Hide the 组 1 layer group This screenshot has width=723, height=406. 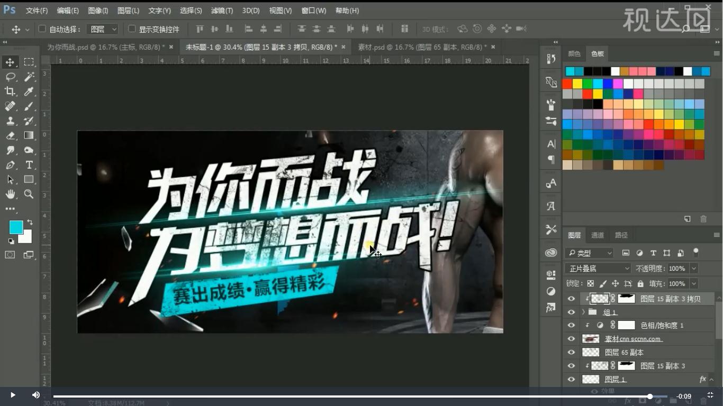571,312
